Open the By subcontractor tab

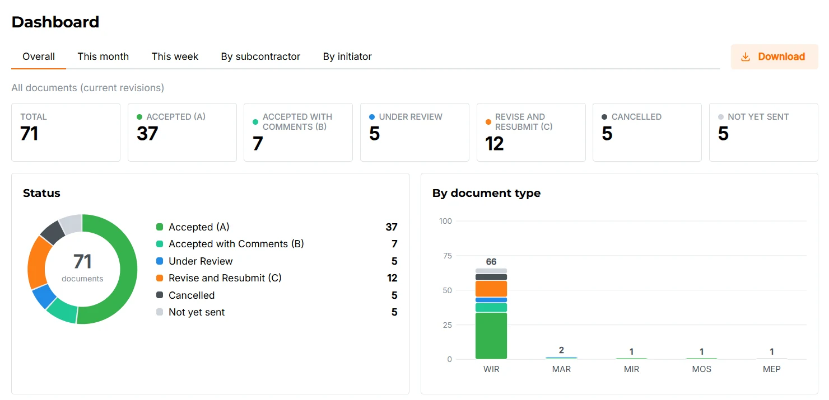(260, 57)
